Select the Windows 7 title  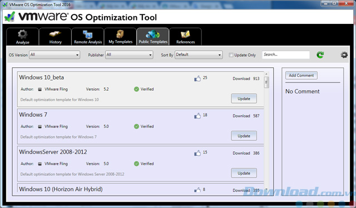33,115
